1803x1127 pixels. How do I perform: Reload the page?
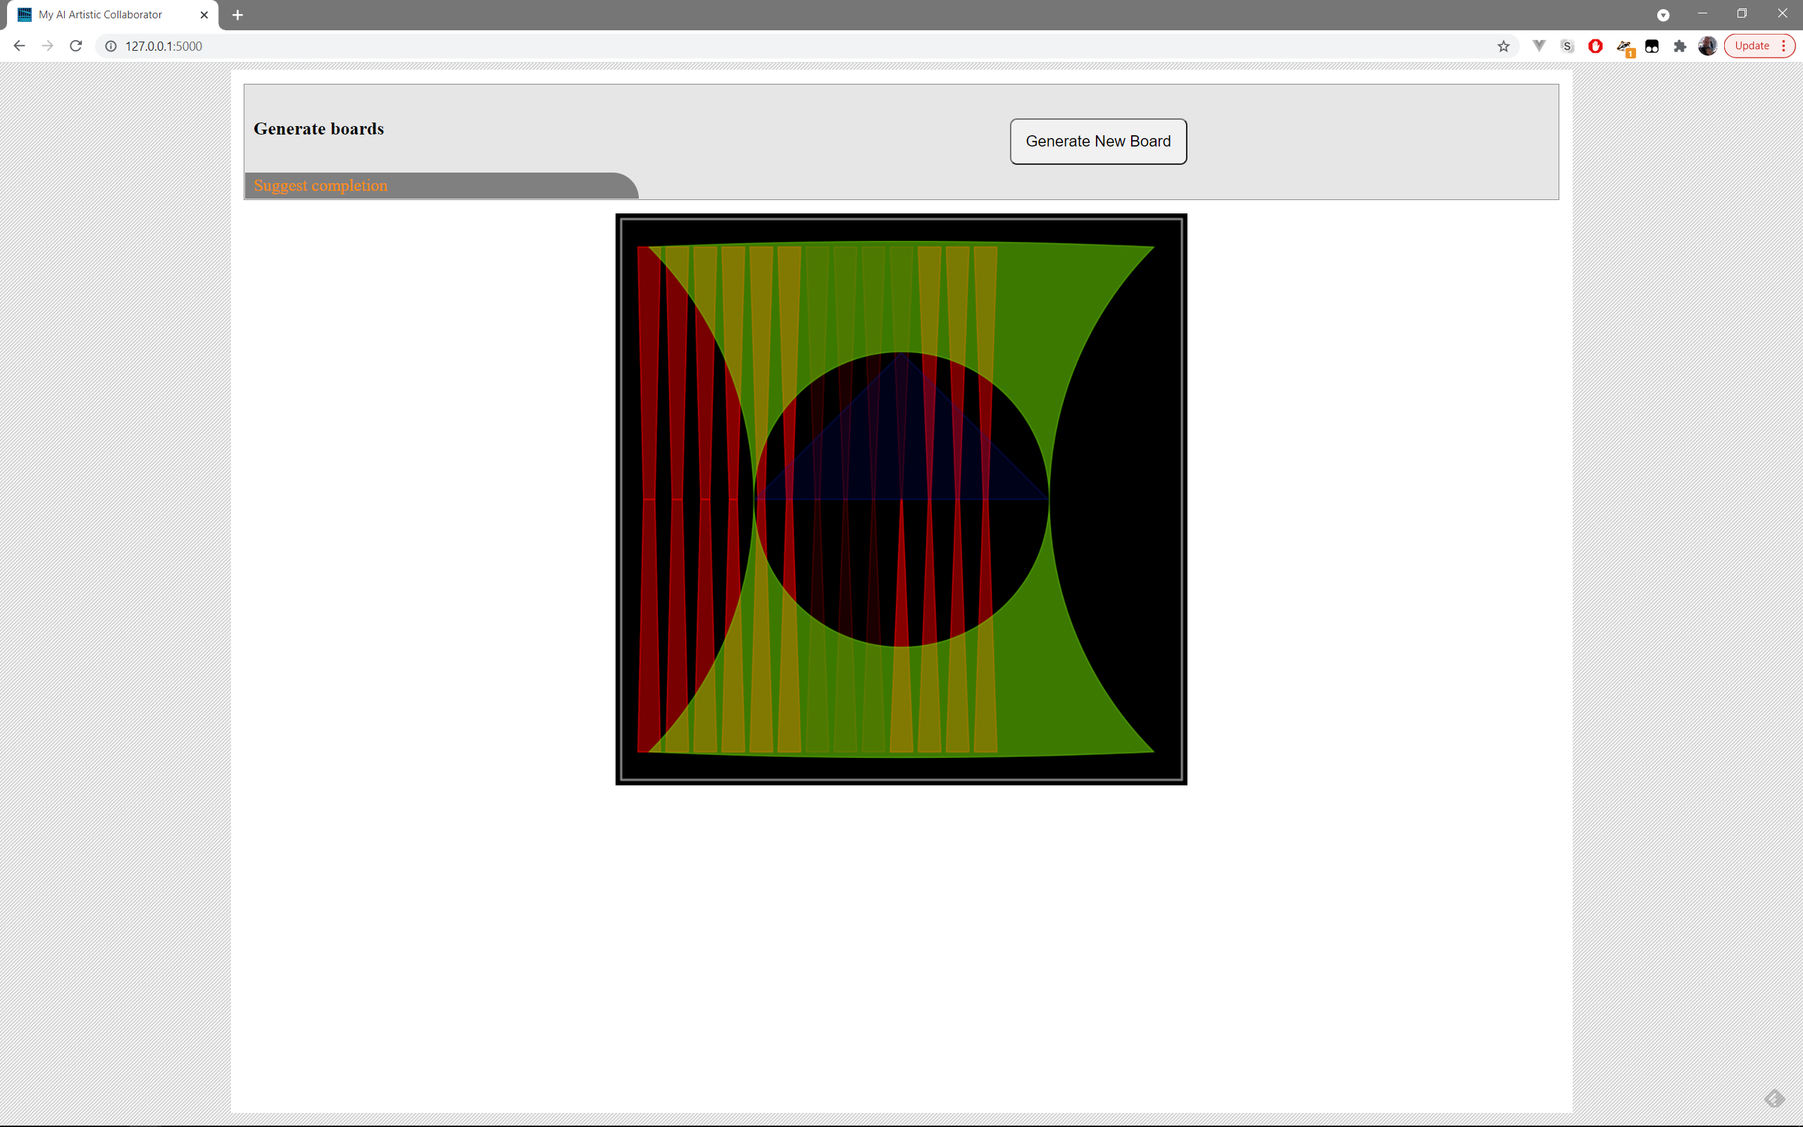[76, 46]
